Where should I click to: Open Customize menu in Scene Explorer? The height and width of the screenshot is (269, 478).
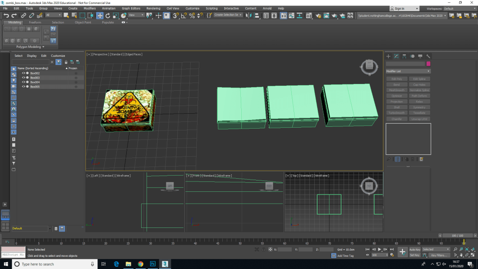[58, 56]
